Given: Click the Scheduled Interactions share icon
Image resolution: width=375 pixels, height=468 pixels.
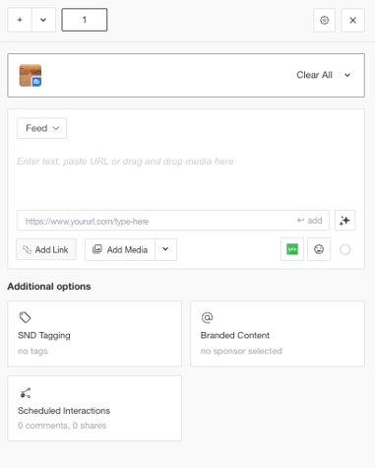Looking at the screenshot, I should point(26,393).
